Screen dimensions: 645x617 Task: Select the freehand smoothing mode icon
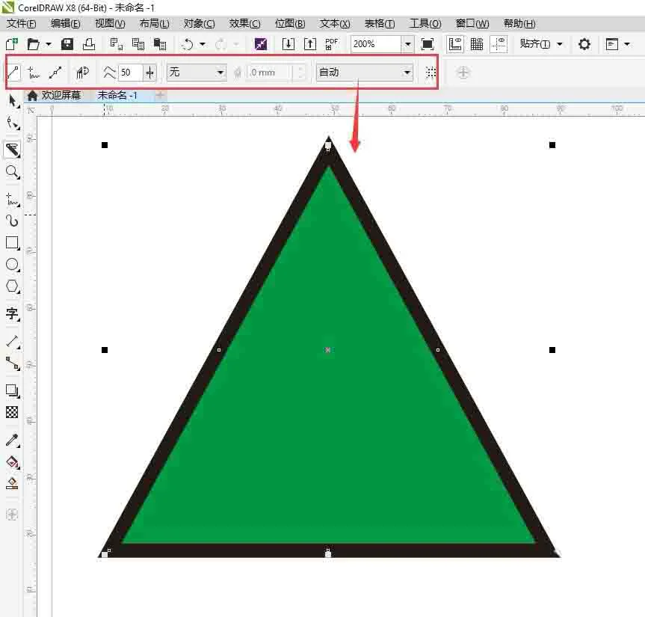(34, 73)
